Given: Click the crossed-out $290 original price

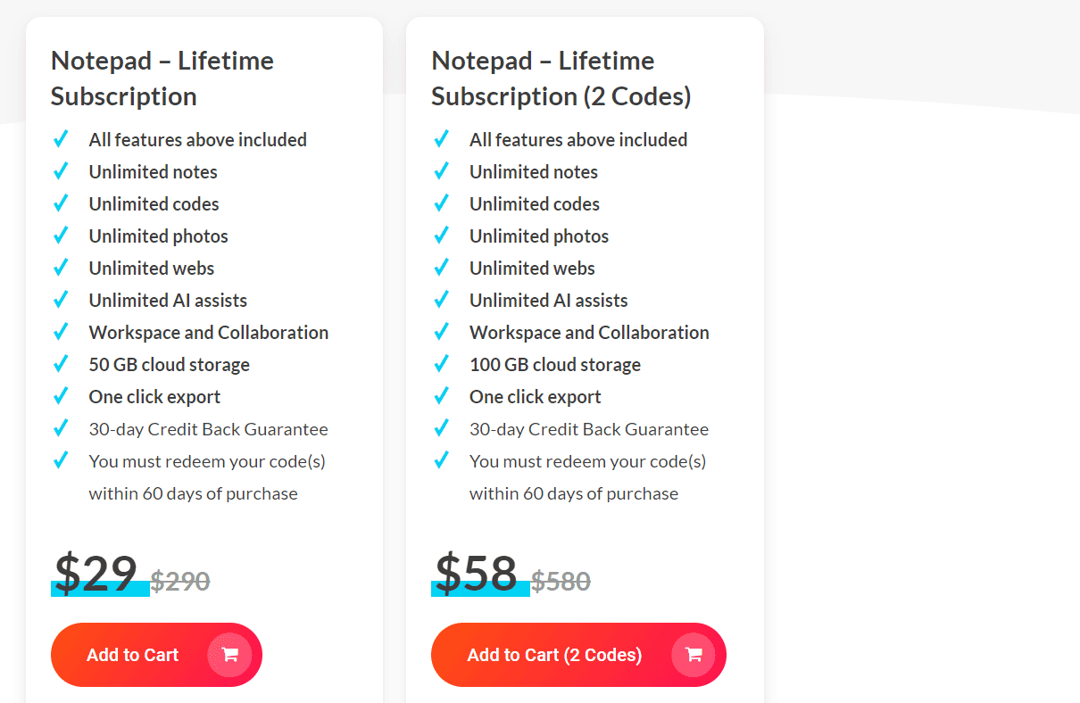Looking at the screenshot, I should pyautogui.click(x=179, y=581).
